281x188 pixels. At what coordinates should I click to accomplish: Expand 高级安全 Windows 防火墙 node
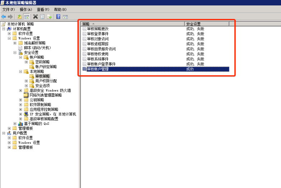(x=20, y=90)
